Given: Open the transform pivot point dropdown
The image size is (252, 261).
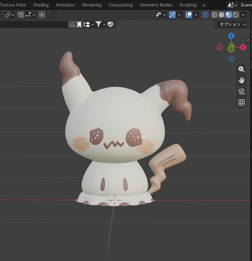Looking at the screenshot, I should click(x=9, y=15).
